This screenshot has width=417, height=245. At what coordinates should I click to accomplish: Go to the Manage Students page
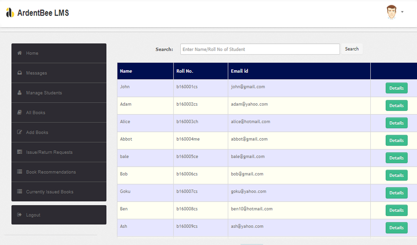(x=44, y=93)
